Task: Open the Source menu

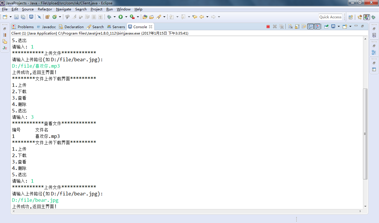Action: (28, 9)
